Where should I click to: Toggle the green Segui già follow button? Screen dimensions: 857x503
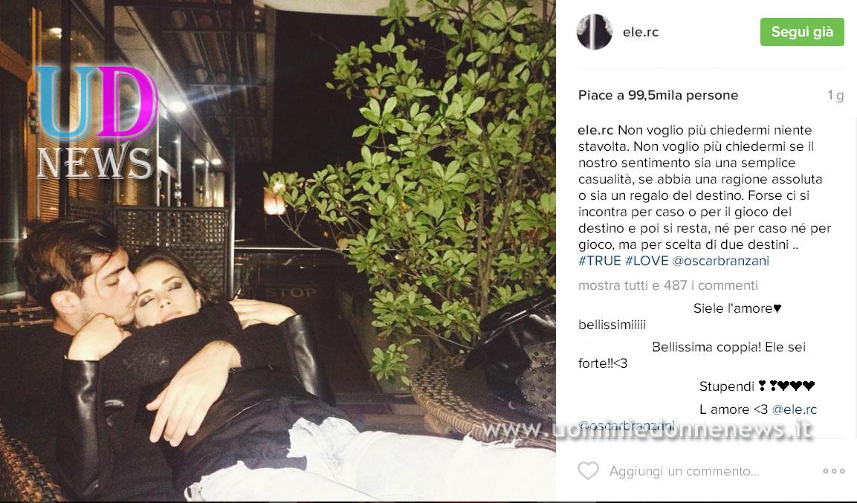802,32
